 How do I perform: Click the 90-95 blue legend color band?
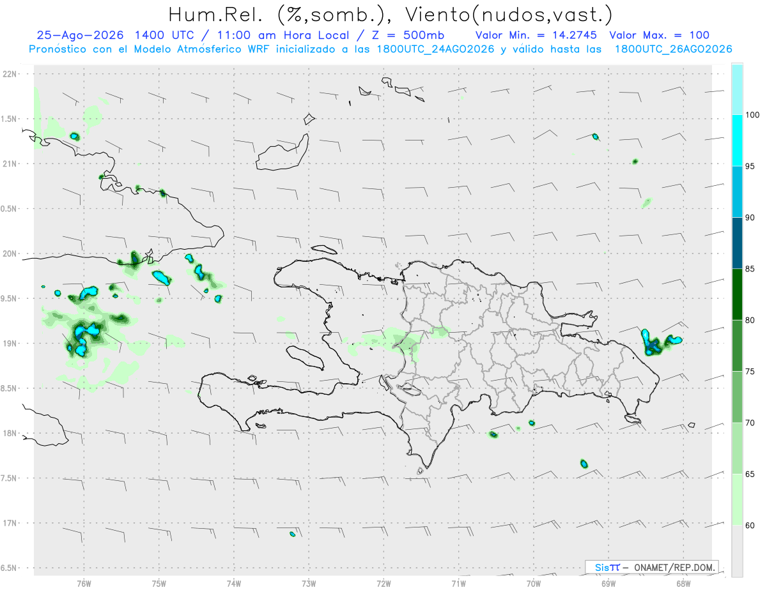click(737, 192)
